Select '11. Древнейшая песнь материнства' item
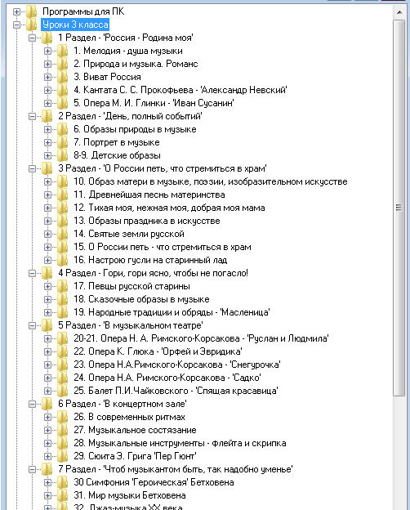Image resolution: width=410 pixels, height=510 pixels. point(149,195)
